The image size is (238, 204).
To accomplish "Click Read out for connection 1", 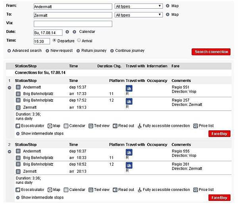I will tap(123, 126).
